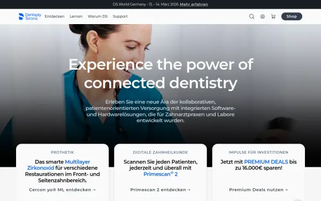Click the Shop button
The image size is (321, 201).
point(292,17)
